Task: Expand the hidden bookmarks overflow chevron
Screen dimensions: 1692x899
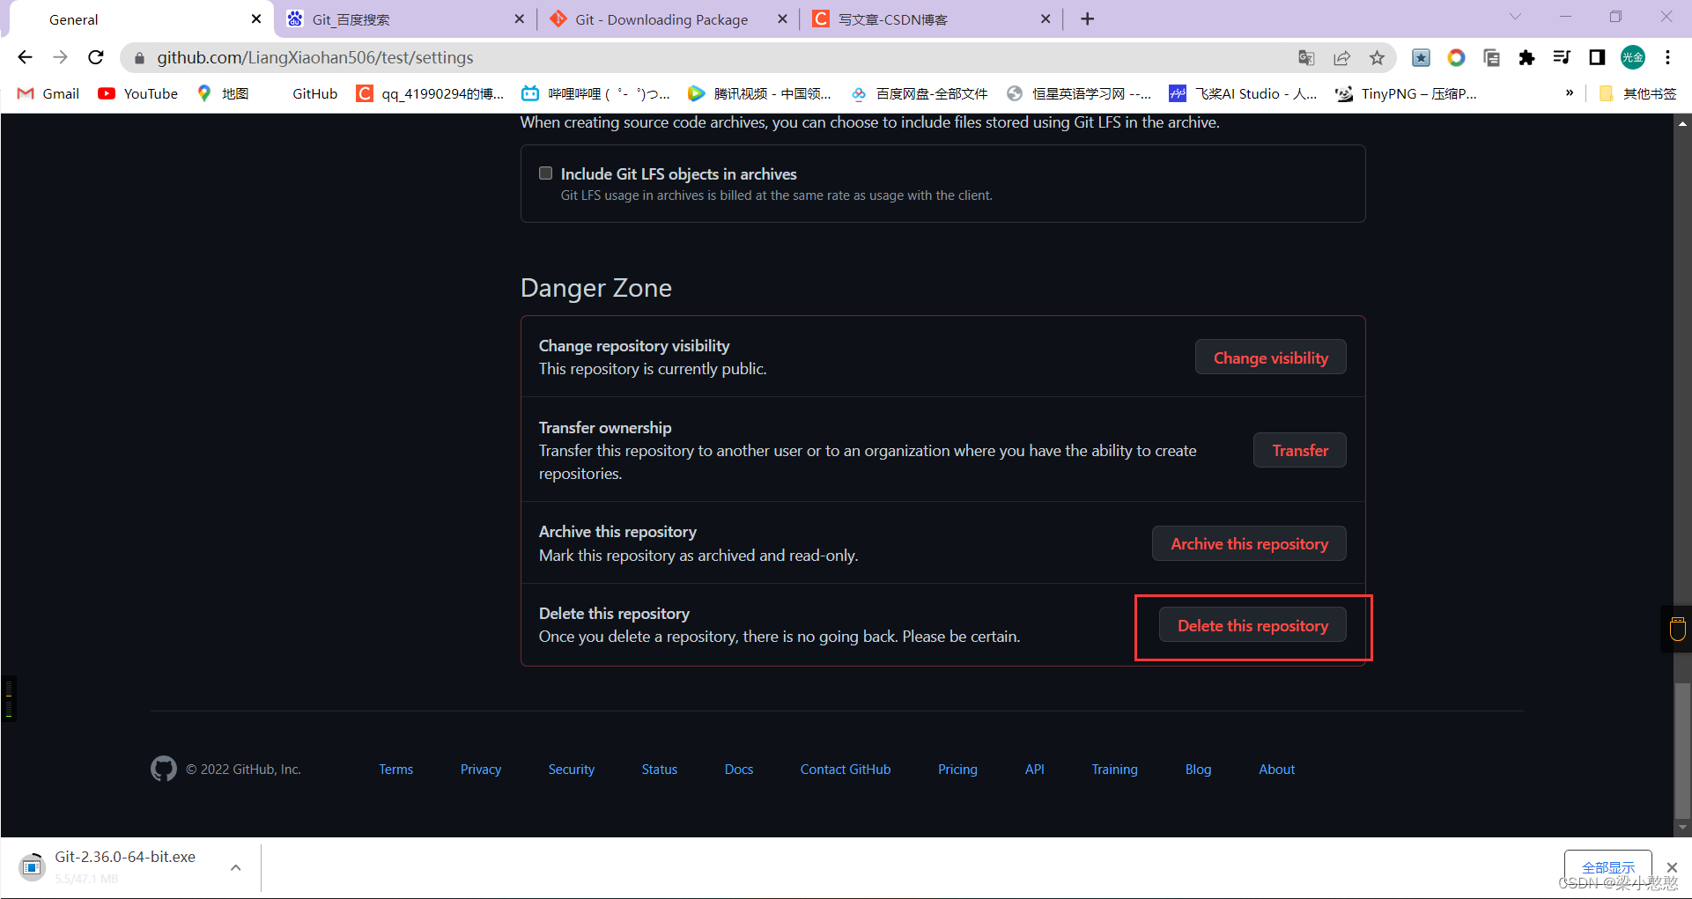Action: tap(1570, 93)
